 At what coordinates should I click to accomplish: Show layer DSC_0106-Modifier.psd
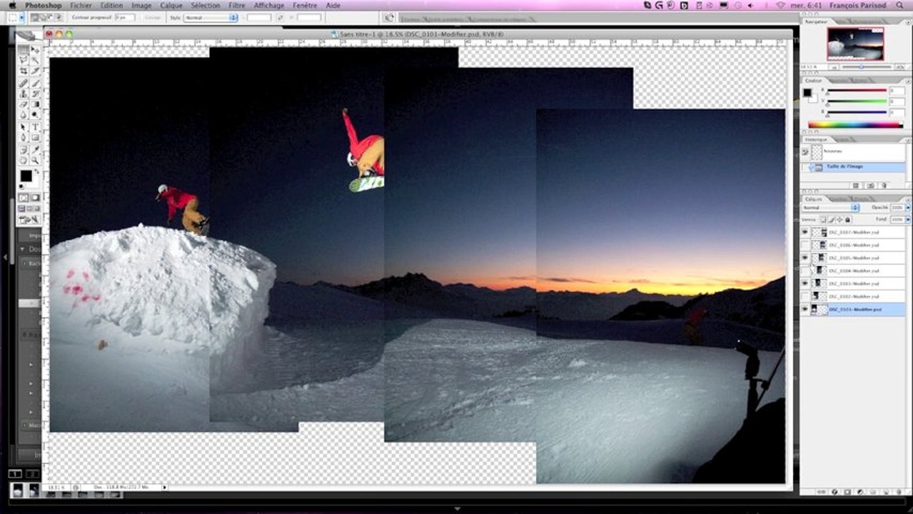(x=805, y=245)
